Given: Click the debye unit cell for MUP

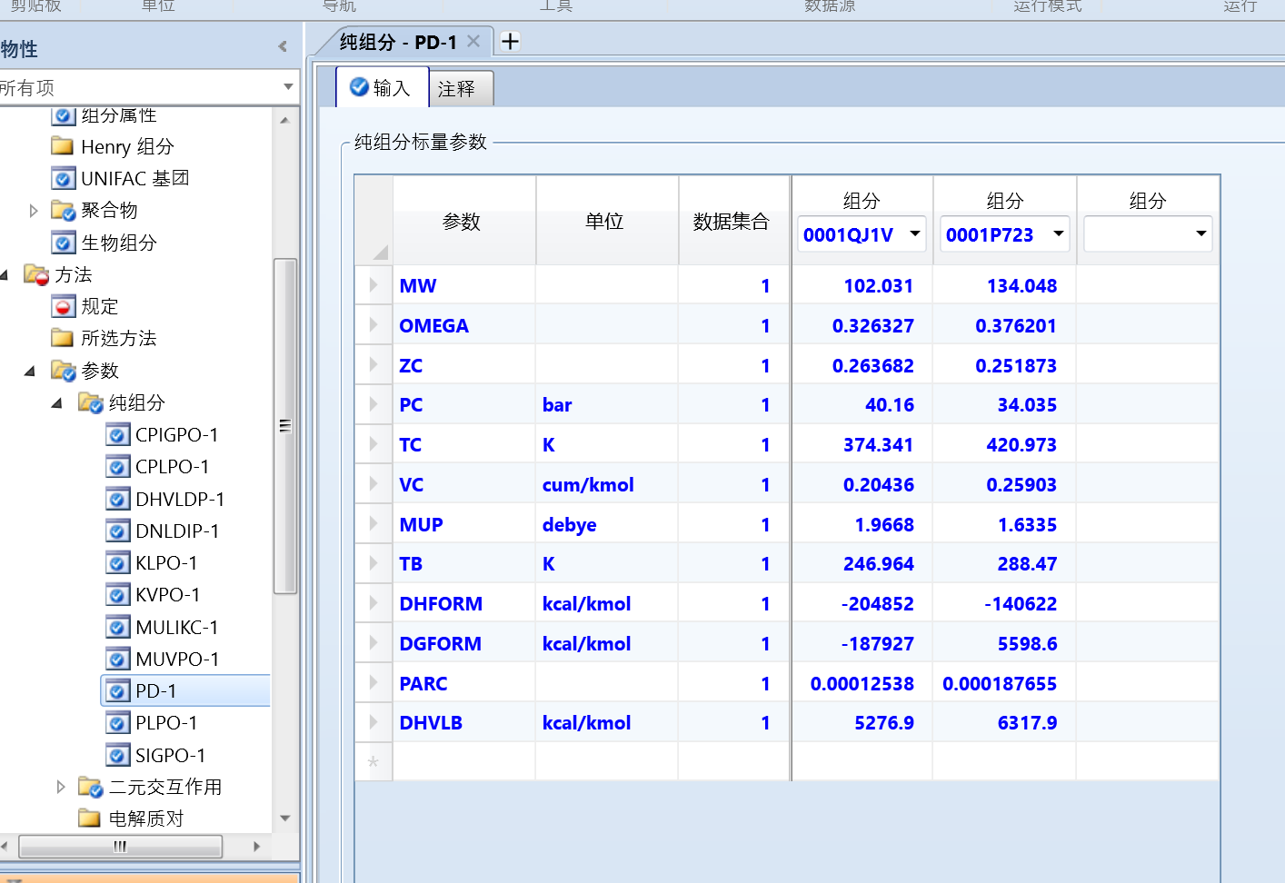Looking at the screenshot, I should tap(606, 525).
